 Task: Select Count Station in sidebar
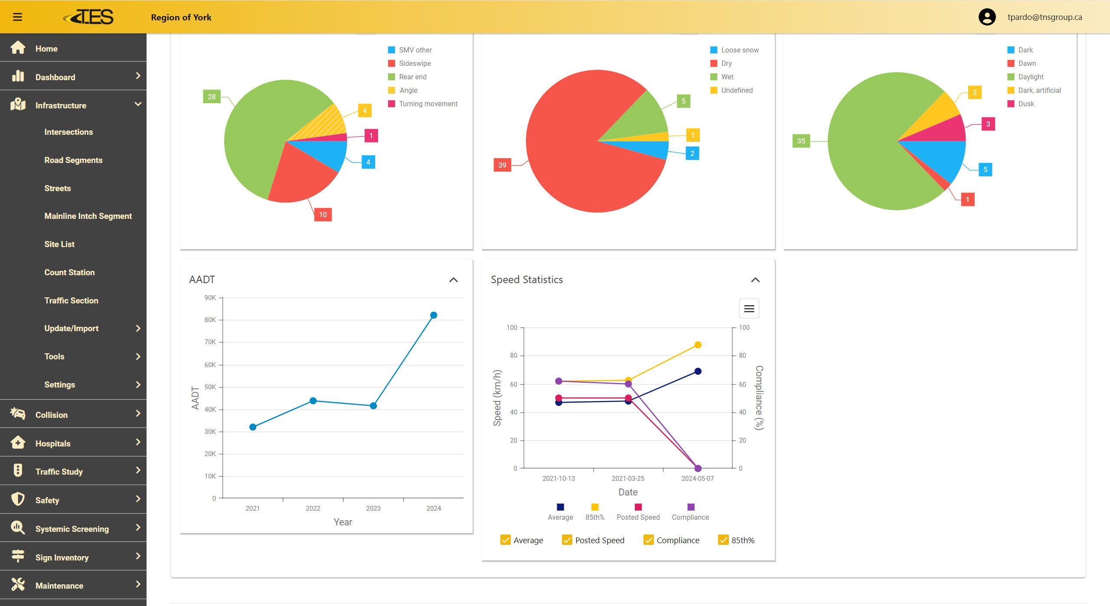pos(69,272)
